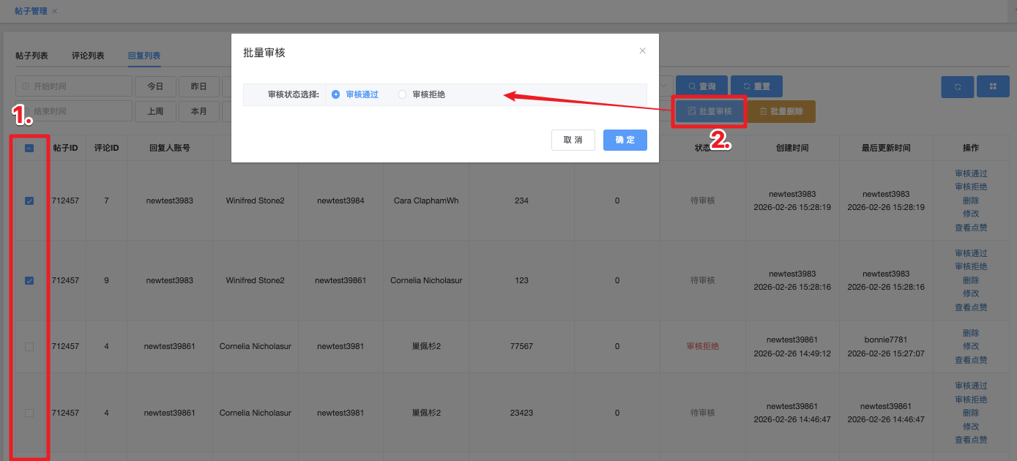Click the 开始时间 date input field
1017x461 pixels.
[x=73, y=86]
